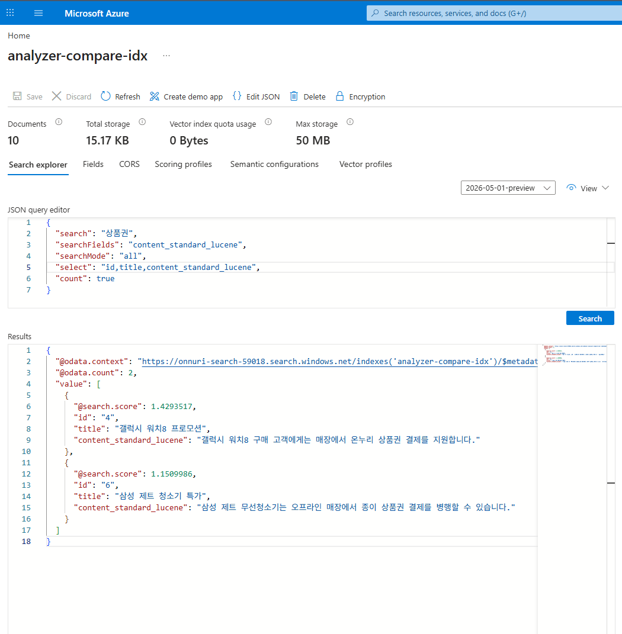Image resolution: width=622 pixels, height=634 pixels.
Task: Open the ellipsis menu beside analyzer-compare-idx
Action: [166, 56]
